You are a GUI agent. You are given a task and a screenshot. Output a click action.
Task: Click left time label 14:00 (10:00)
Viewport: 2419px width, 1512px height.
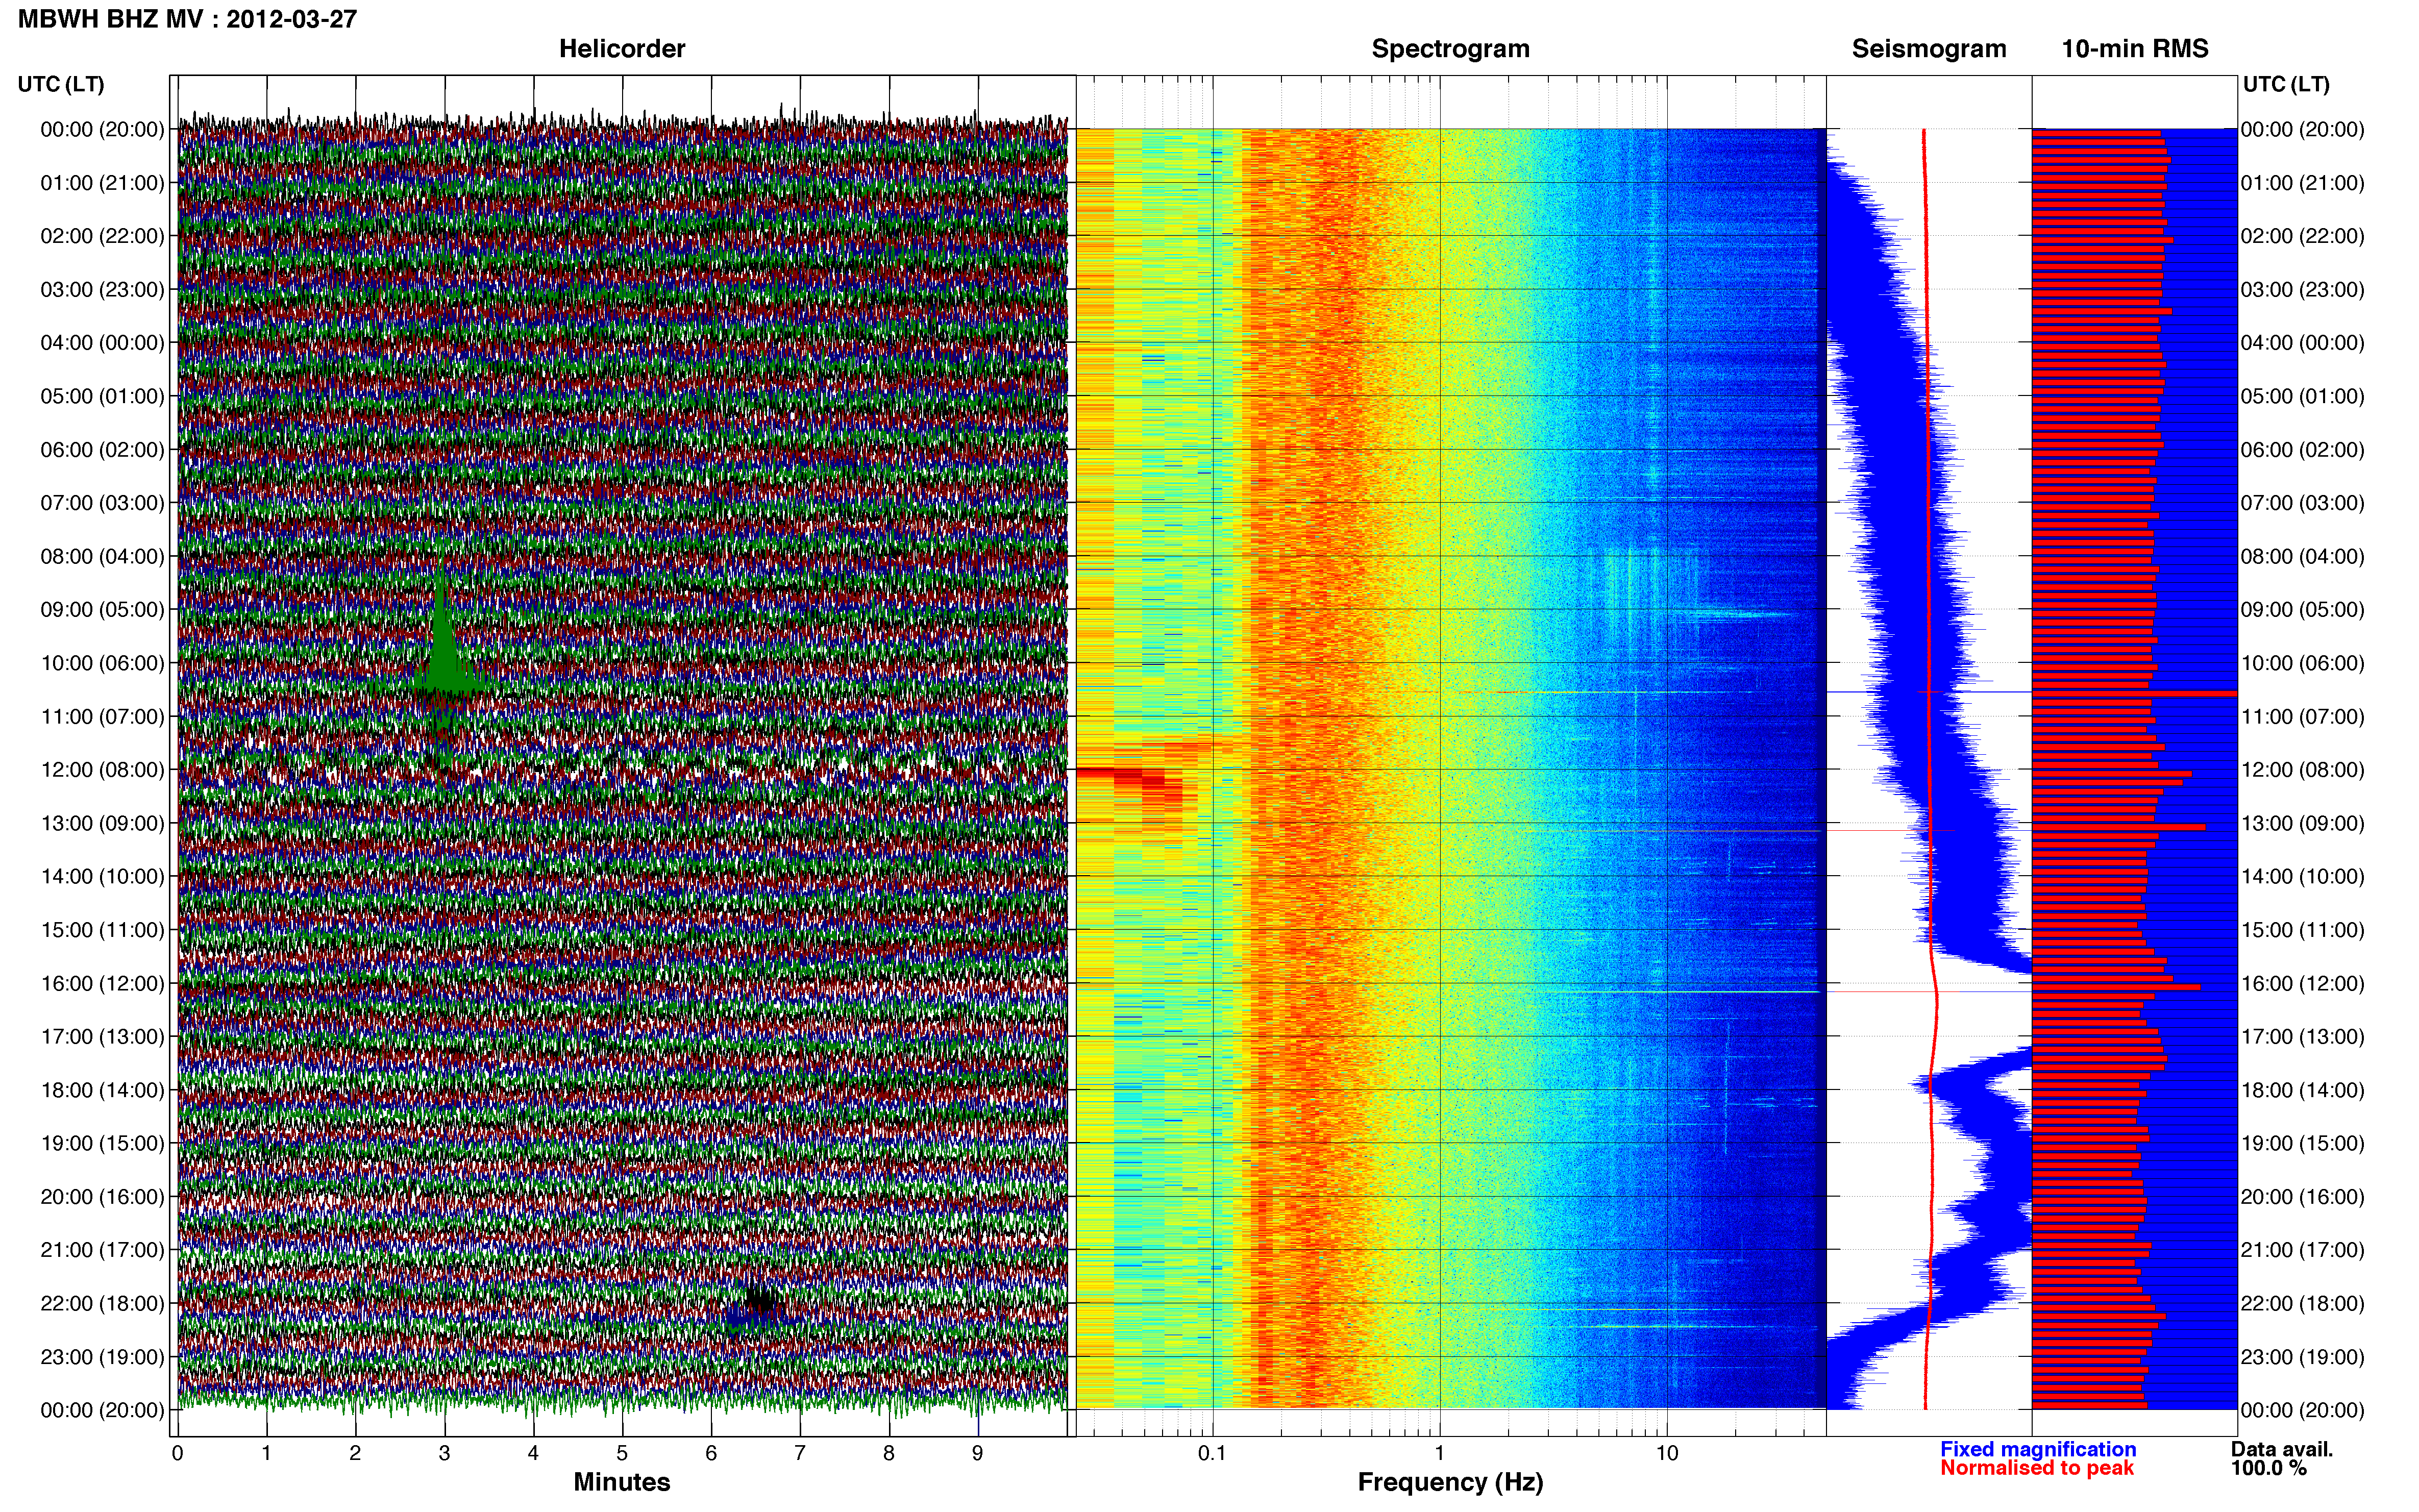pyautogui.click(x=102, y=877)
